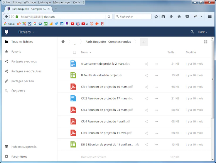216x163 pixels.
Task: Share B Feuille de calcul du projet
Action: click(146, 75)
